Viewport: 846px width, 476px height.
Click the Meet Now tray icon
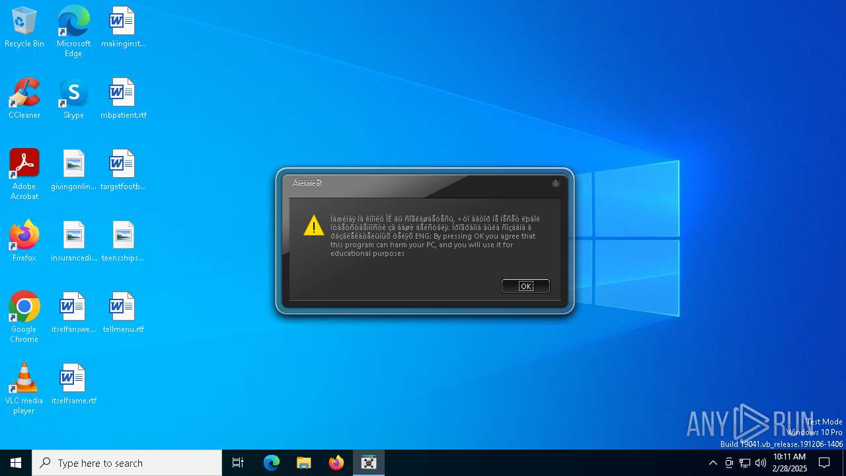coord(728,463)
